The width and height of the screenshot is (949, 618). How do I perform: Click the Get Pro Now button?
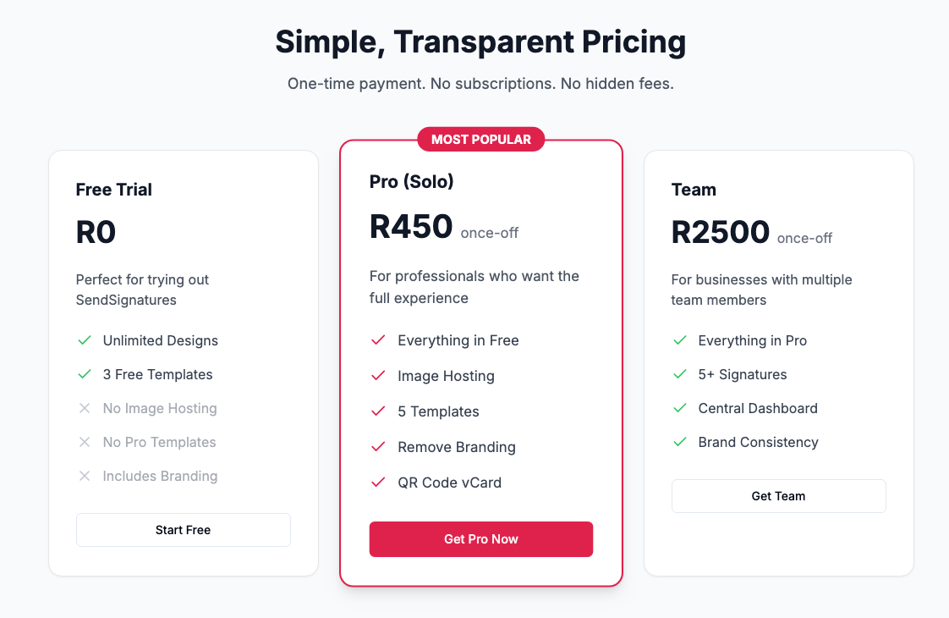point(480,539)
